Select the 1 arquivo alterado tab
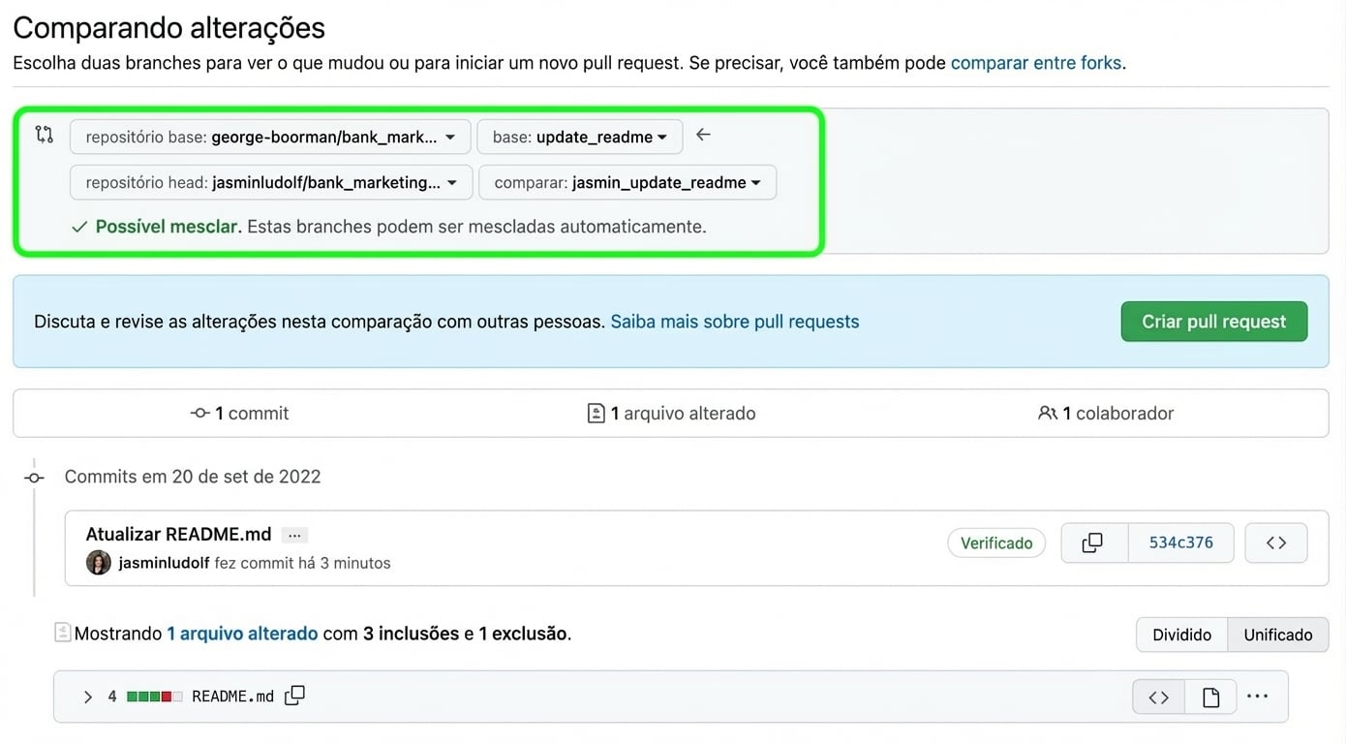This screenshot has width=1346, height=744. pyautogui.click(x=672, y=414)
